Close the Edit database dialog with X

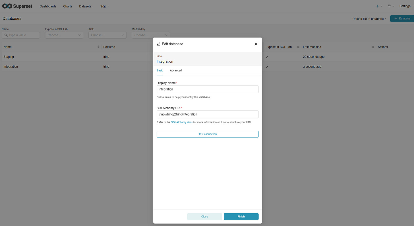pos(256,44)
